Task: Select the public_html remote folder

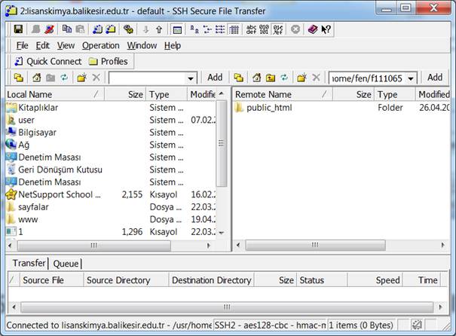Action: 268,108
